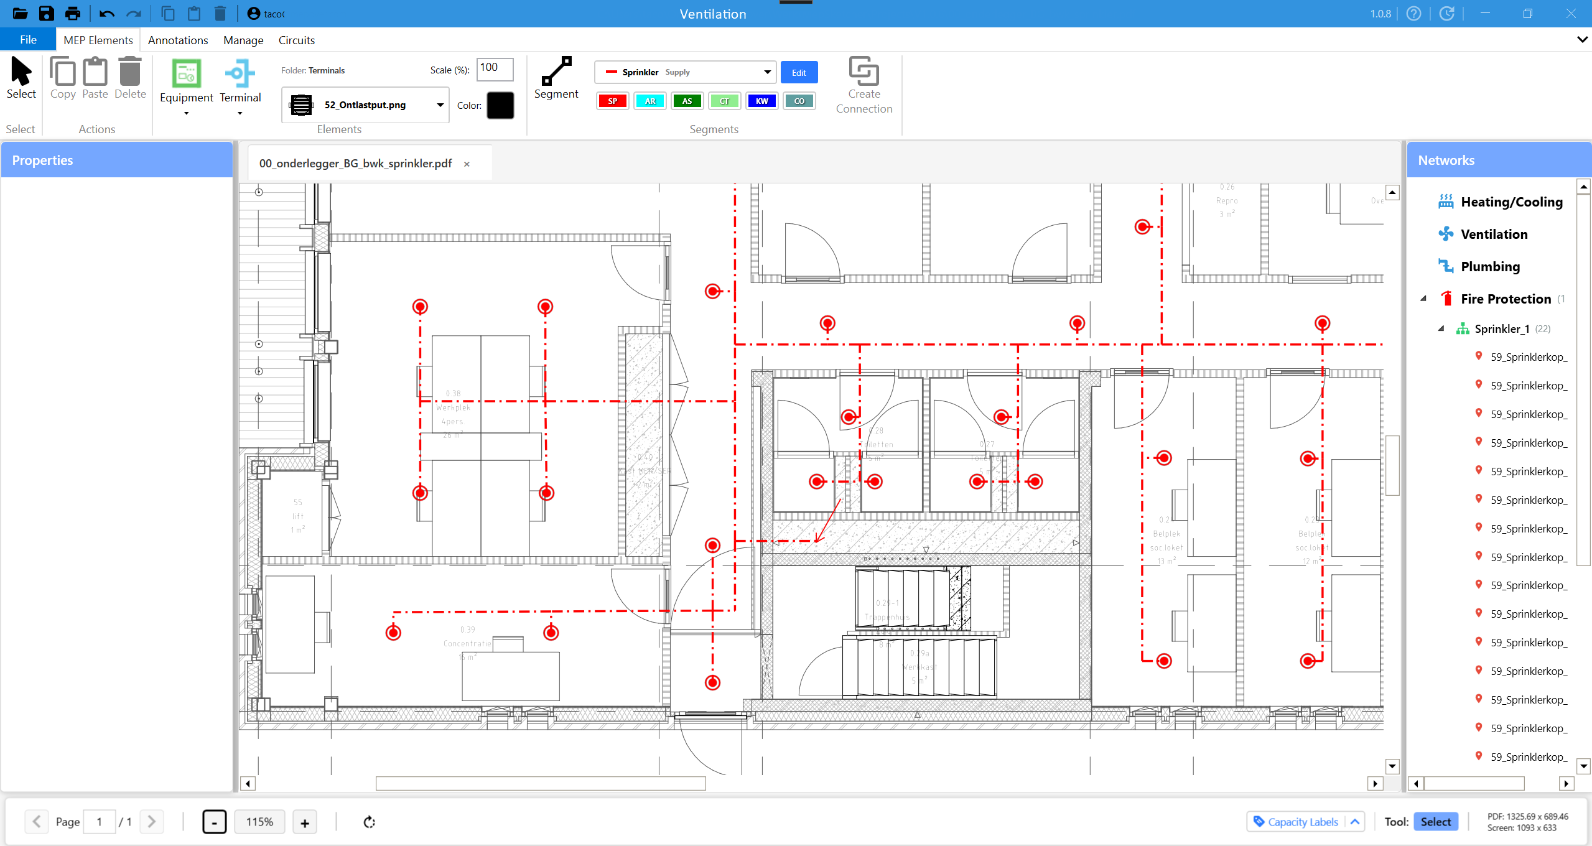Toggle the KW segment type
The width and height of the screenshot is (1592, 846).
point(761,101)
